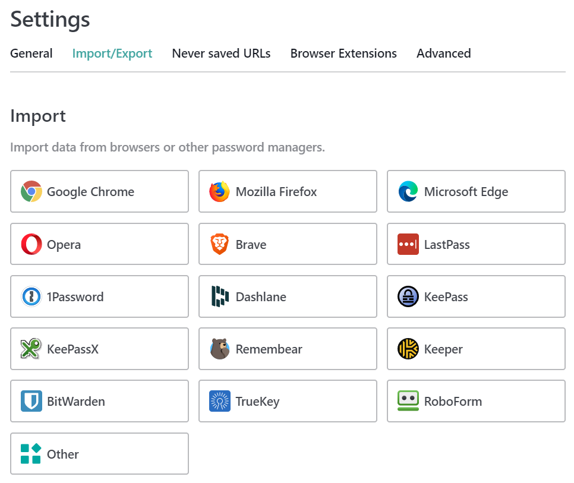Import data from BitWarden
Screen dimensions: 574x483
coord(99,401)
